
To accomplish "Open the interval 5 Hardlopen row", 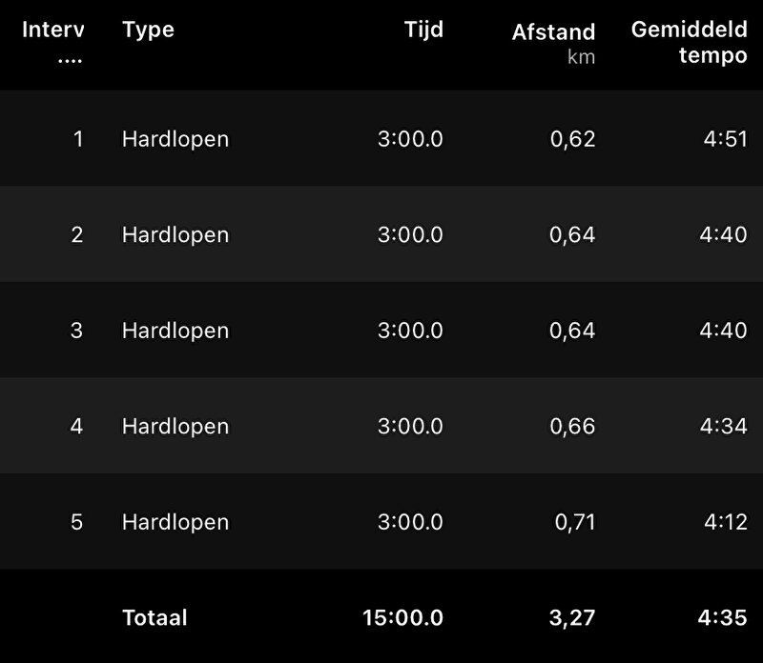I will (381, 522).
